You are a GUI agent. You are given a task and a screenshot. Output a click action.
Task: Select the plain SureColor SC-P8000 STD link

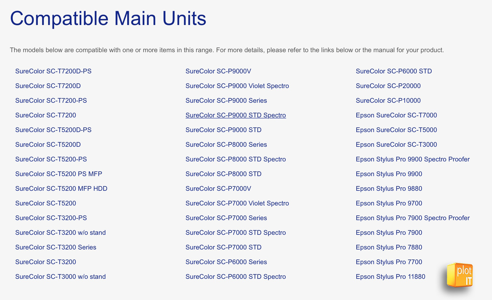pos(223,174)
